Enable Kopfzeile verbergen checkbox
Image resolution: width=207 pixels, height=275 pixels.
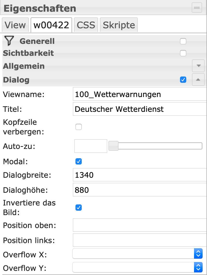coord(79,127)
